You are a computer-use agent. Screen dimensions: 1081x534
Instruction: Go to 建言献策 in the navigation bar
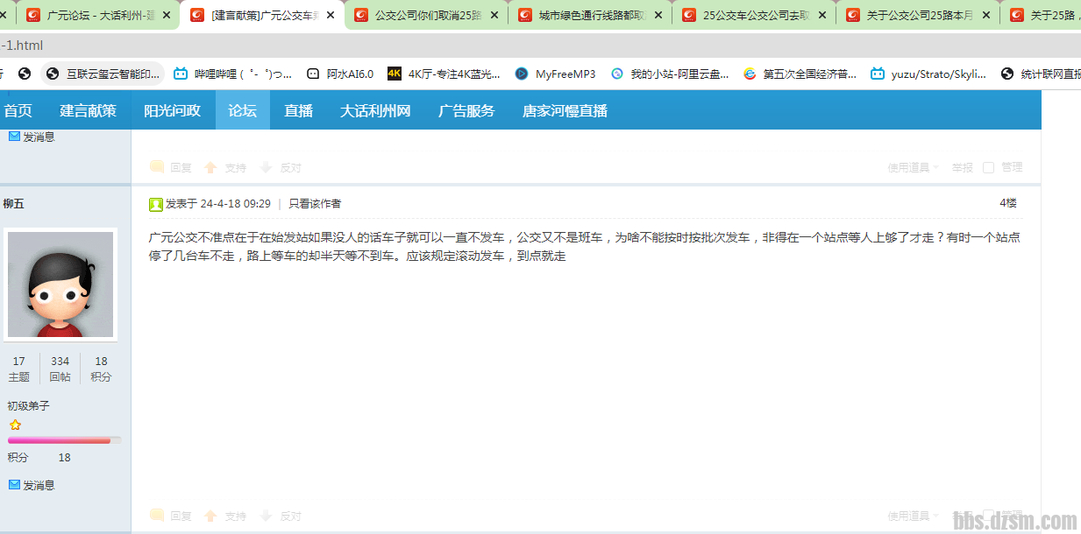(x=88, y=110)
